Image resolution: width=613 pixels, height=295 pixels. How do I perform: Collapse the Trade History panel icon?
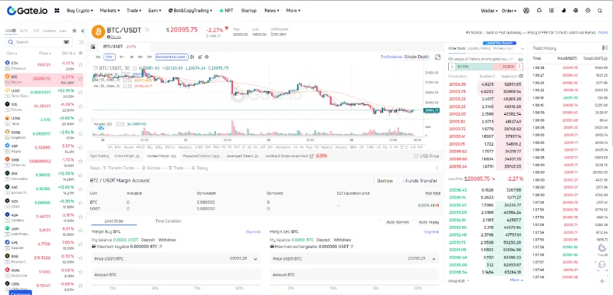click(605, 48)
